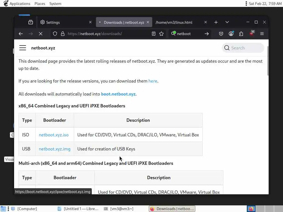The height and width of the screenshot is (212, 283).
Task: Click first table's 'Bootloader' column header
Action: coord(55,120)
